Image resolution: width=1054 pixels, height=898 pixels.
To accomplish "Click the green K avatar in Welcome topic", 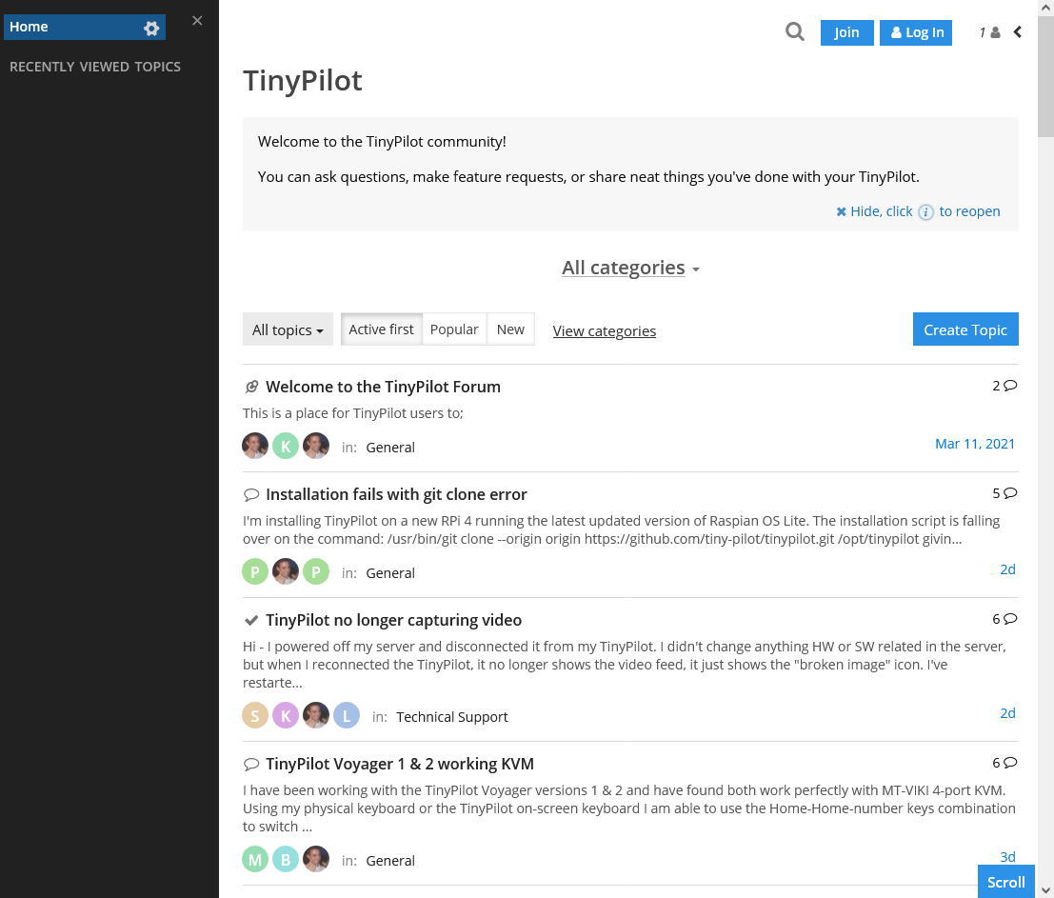I will coord(286,446).
